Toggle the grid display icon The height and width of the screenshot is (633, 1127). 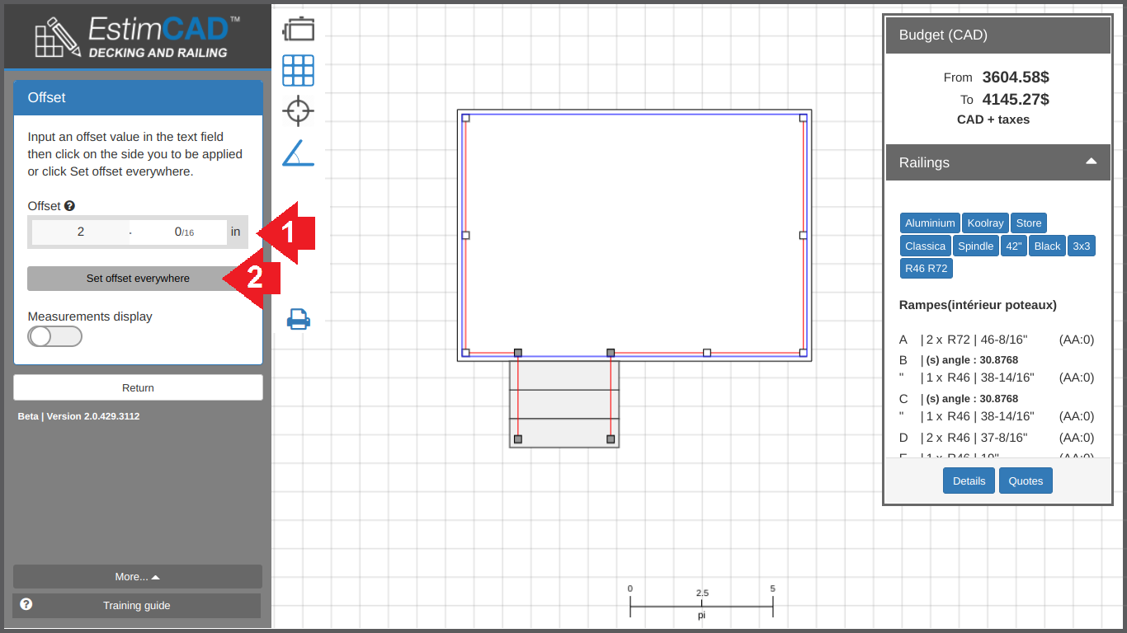coord(298,71)
